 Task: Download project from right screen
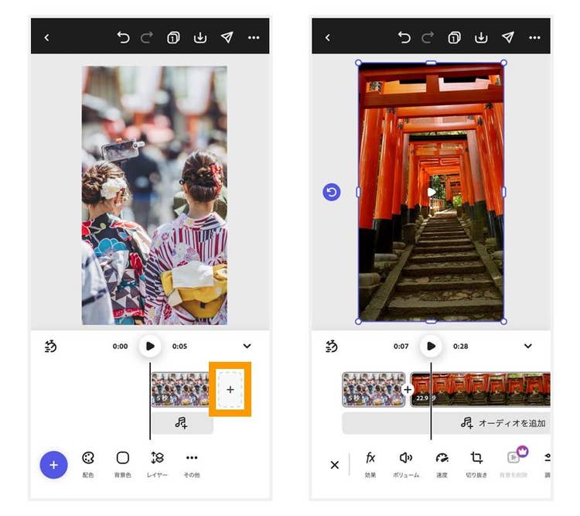click(481, 37)
